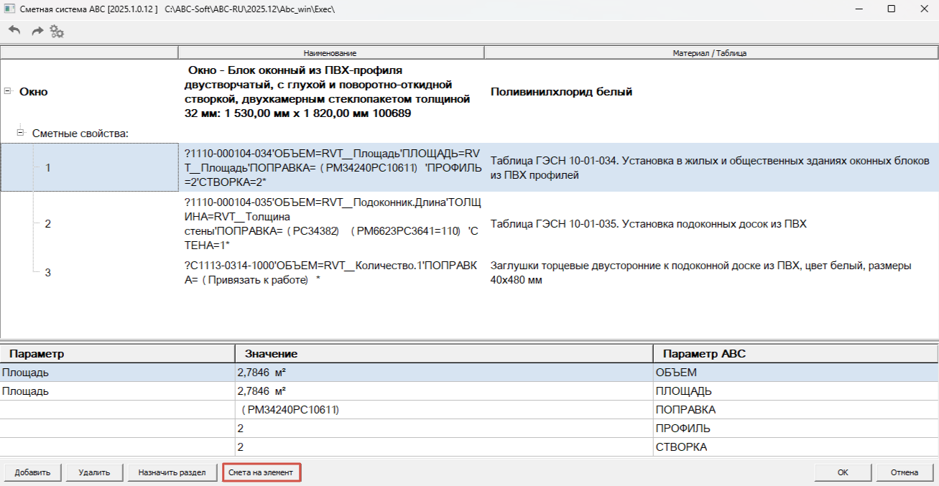
Task: Click the Наименование column header
Action: 330,53
